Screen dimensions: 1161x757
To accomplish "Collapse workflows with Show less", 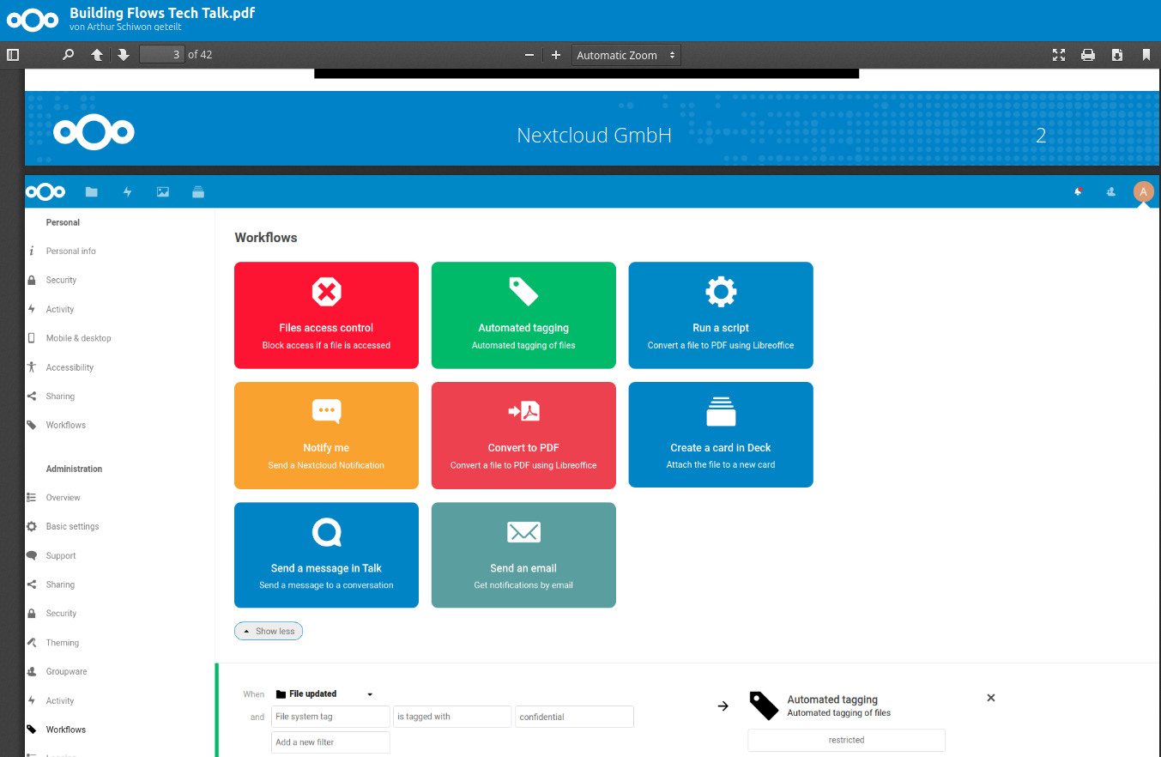I will click(x=269, y=631).
